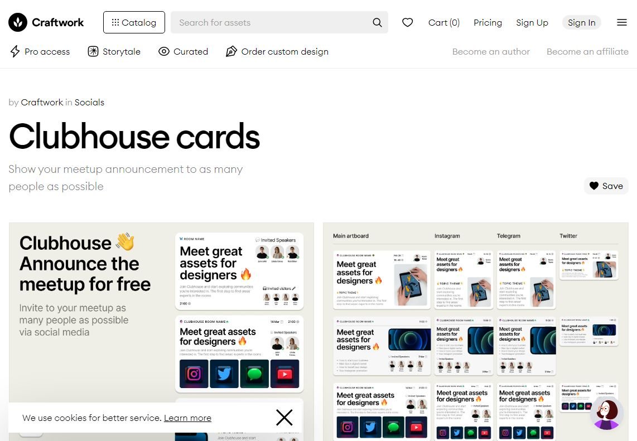Click the Storytale icon

pyautogui.click(x=93, y=52)
